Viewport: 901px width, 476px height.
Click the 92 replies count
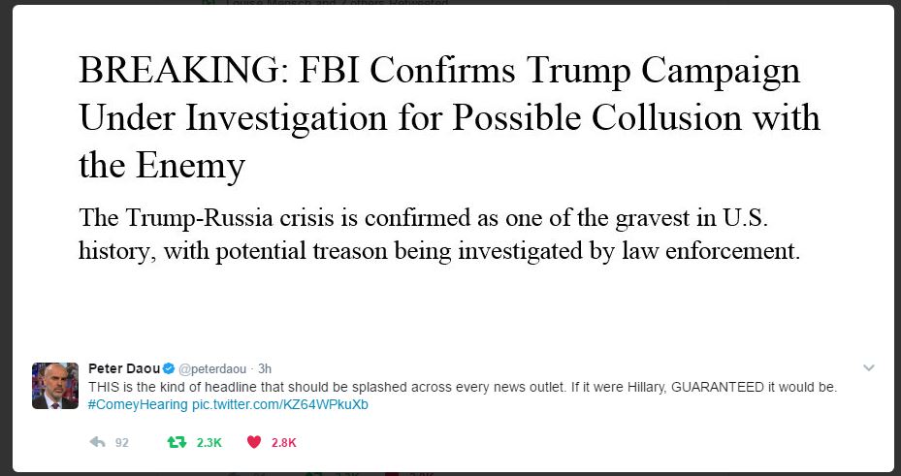(x=122, y=443)
